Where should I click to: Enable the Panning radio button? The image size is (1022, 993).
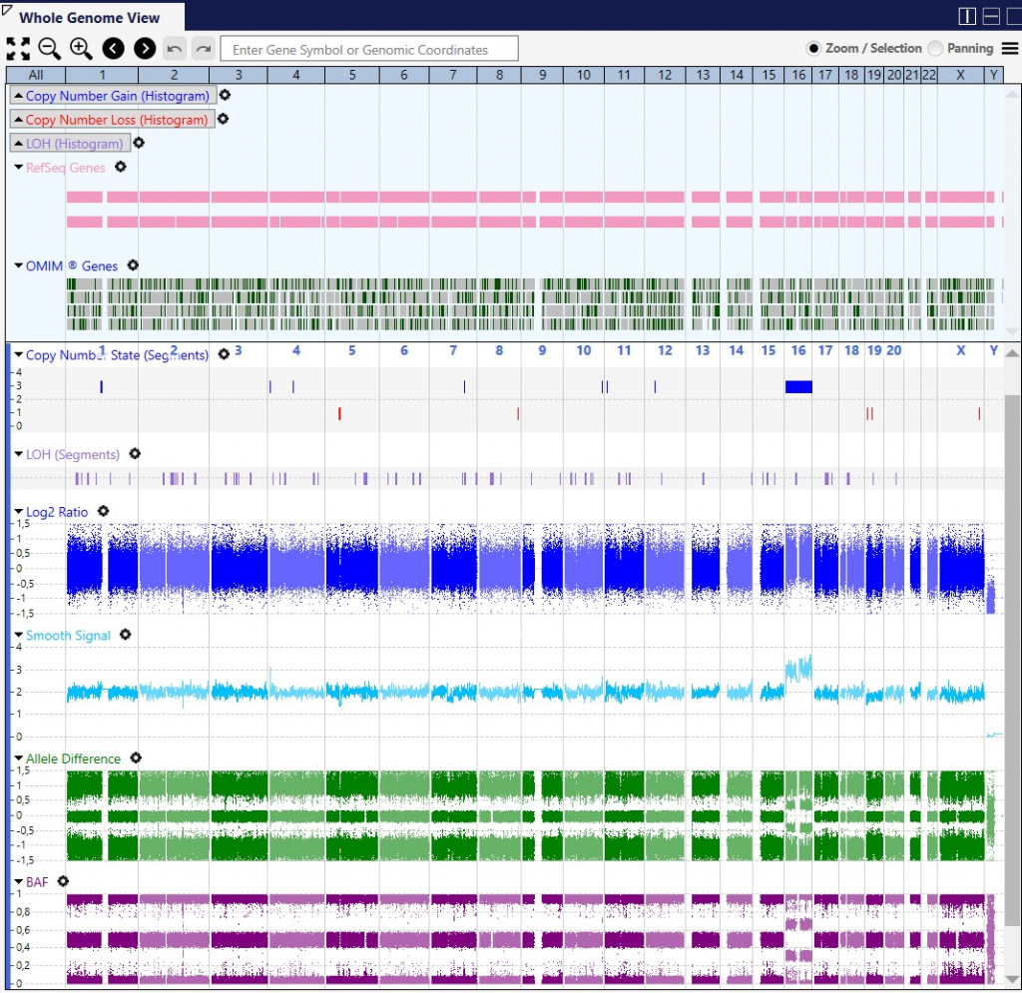[x=935, y=49]
